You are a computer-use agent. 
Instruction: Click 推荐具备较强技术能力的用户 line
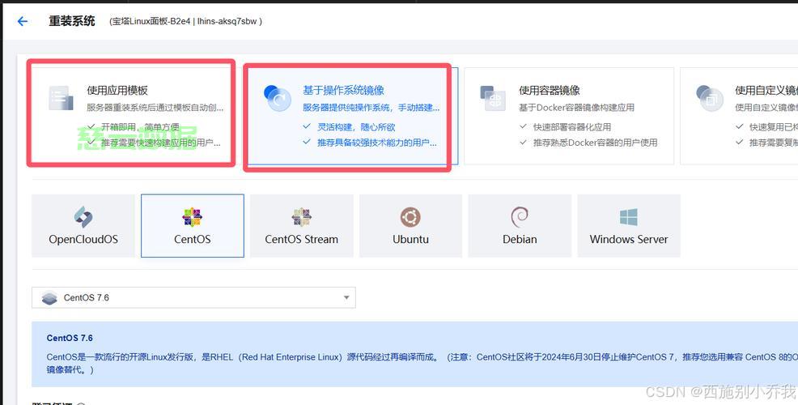(370, 143)
